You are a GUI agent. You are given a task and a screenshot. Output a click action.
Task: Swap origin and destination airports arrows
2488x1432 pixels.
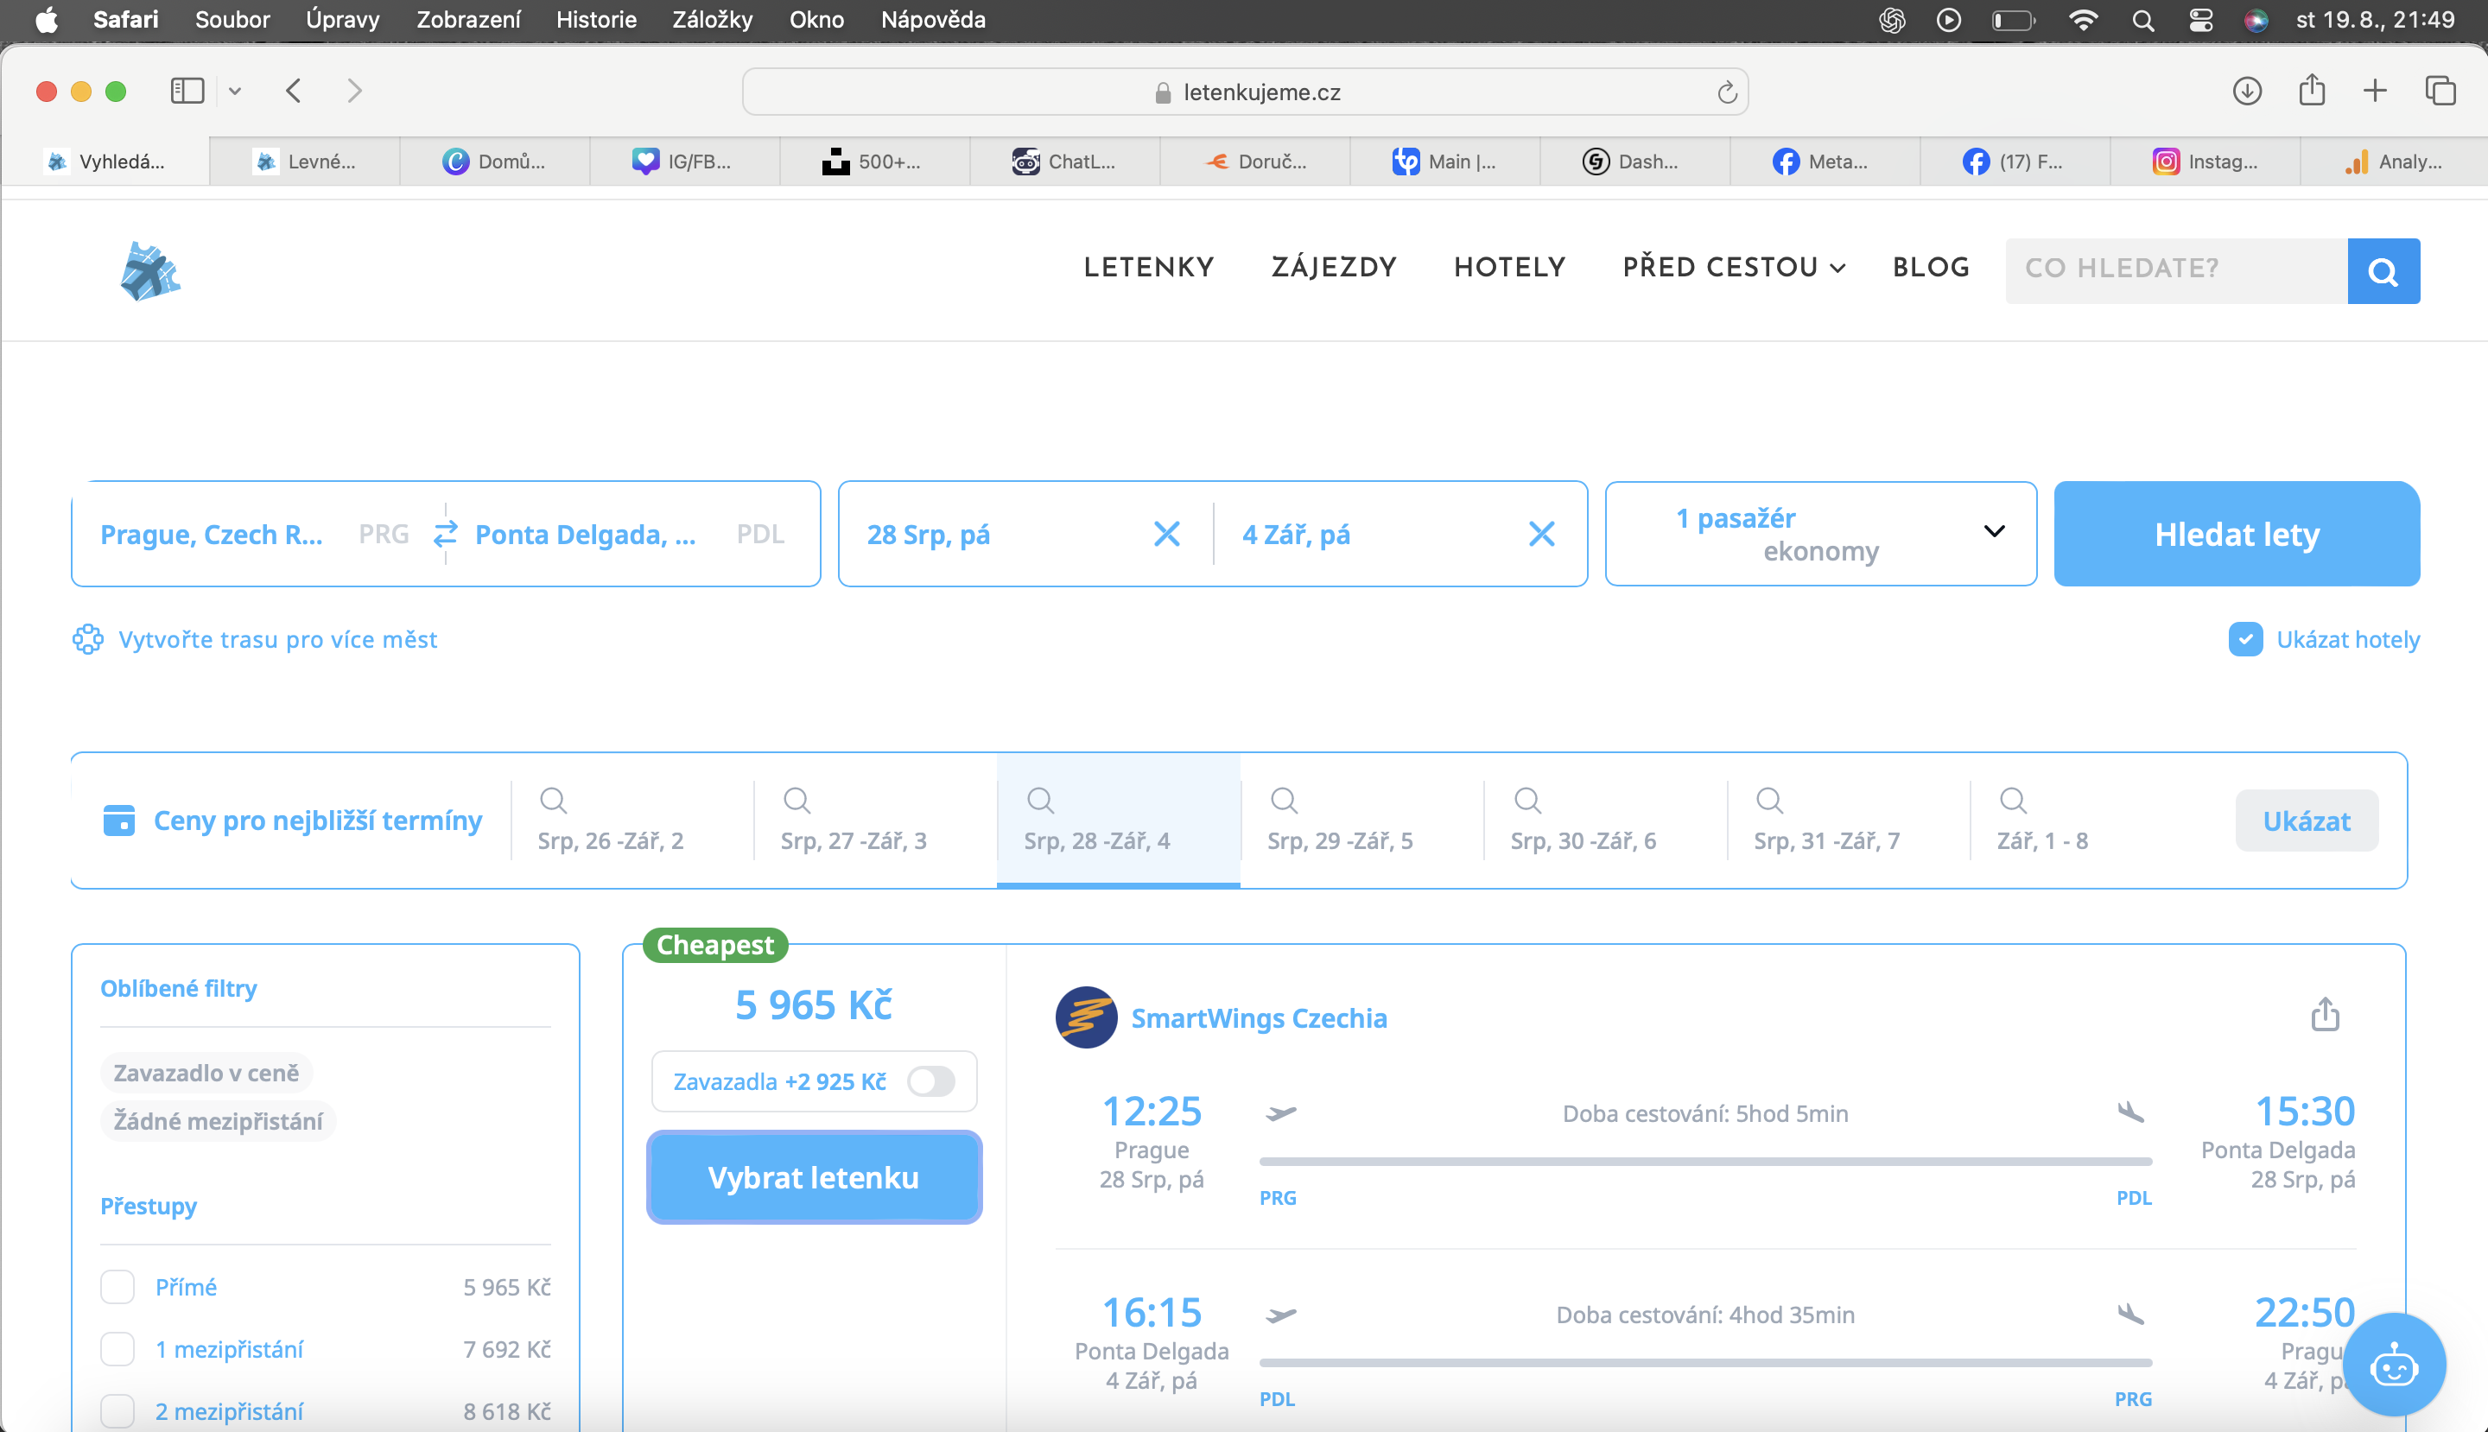click(446, 533)
